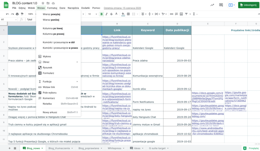Open the text color picker
This screenshot has height=151, width=260.
point(116,14)
